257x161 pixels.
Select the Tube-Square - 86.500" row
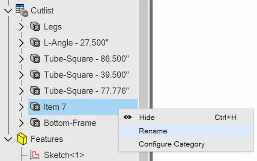click(87, 59)
